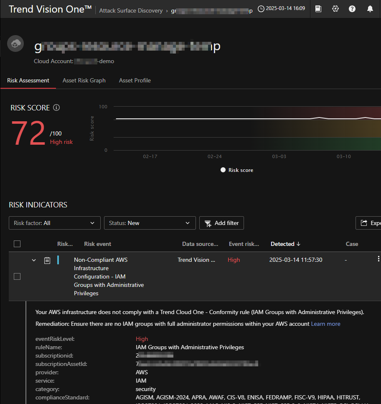
Task: Toggle the select-all checkbox in table header
Action: click(17, 244)
